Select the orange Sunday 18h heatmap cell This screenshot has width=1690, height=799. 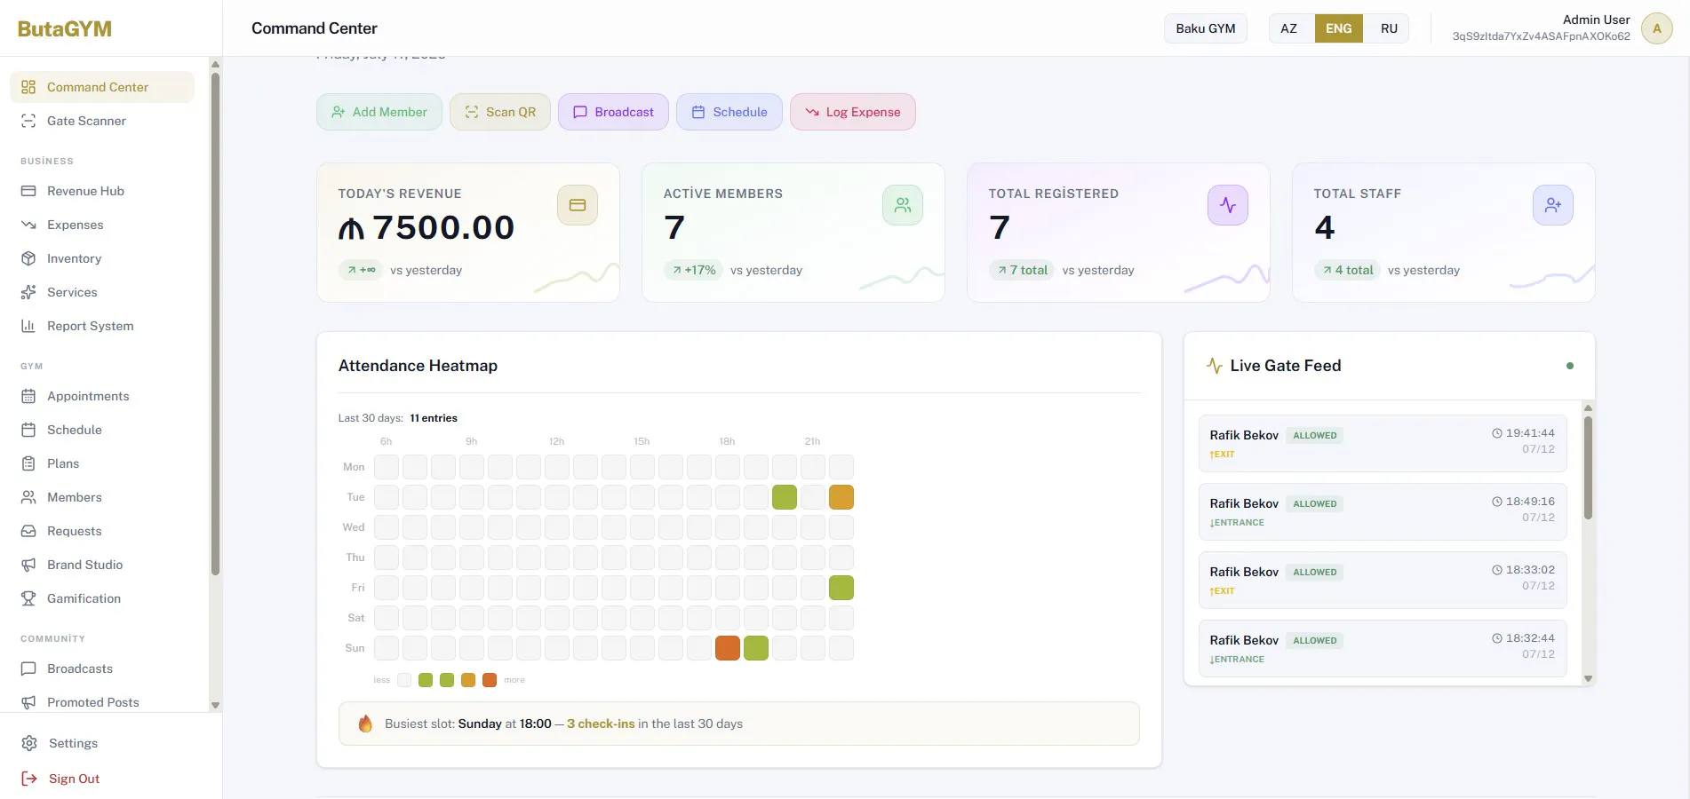(728, 648)
